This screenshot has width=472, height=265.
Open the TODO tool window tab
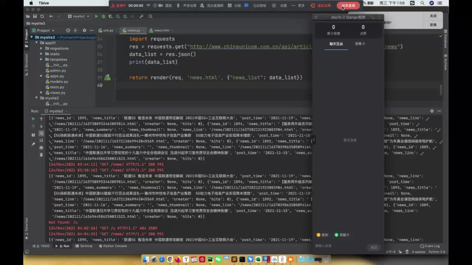tap(41, 246)
